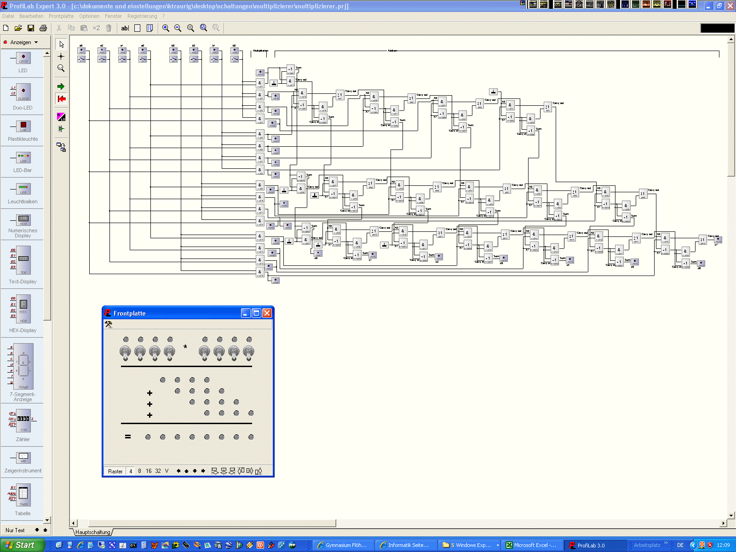The width and height of the screenshot is (736, 552).
Task: Switch to Gymnasium Flöh... browser window in taskbar
Action: pos(343,545)
